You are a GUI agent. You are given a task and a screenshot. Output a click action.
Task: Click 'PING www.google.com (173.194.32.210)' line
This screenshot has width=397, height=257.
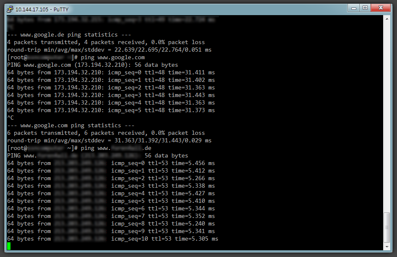(92, 65)
